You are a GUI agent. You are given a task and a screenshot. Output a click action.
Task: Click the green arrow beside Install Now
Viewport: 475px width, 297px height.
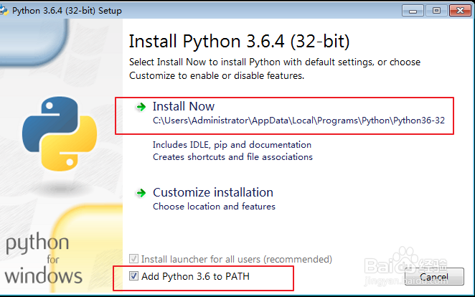tap(141, 107)
